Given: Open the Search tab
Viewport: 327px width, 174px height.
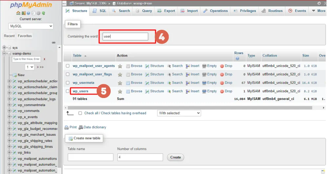Looking at the screenshot, I should [121, 11].
